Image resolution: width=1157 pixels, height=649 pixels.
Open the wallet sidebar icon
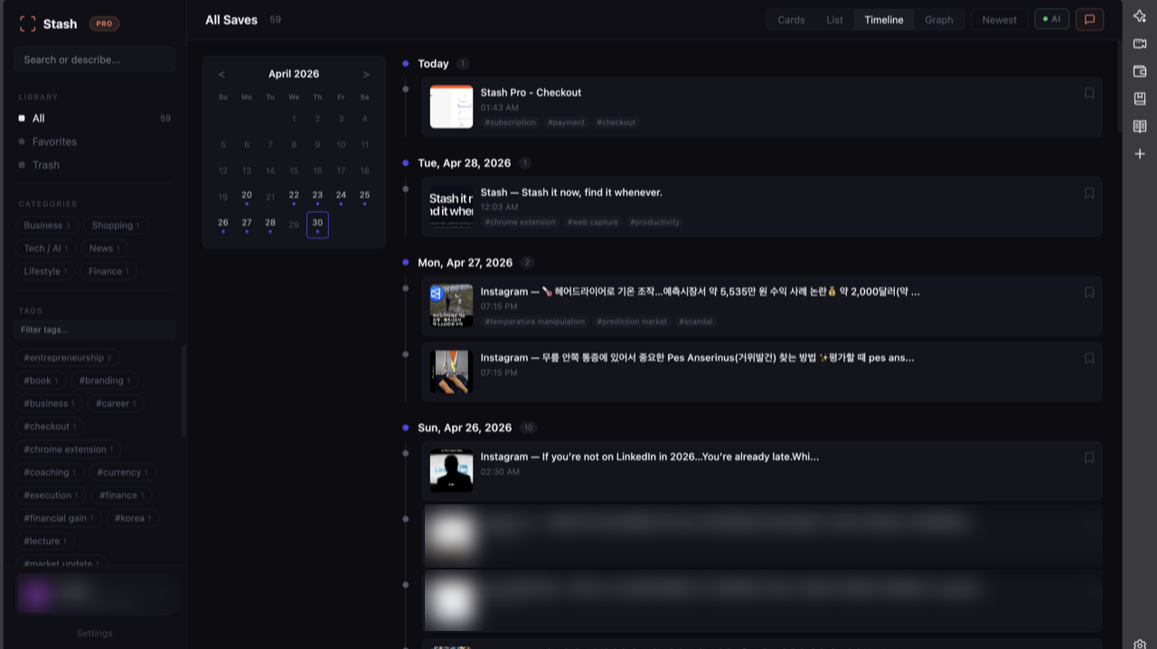click(1140, 71)
